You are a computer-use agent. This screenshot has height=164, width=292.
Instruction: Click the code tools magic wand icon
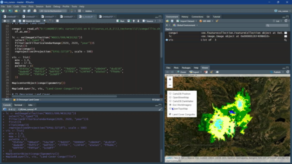pos(50,21)
